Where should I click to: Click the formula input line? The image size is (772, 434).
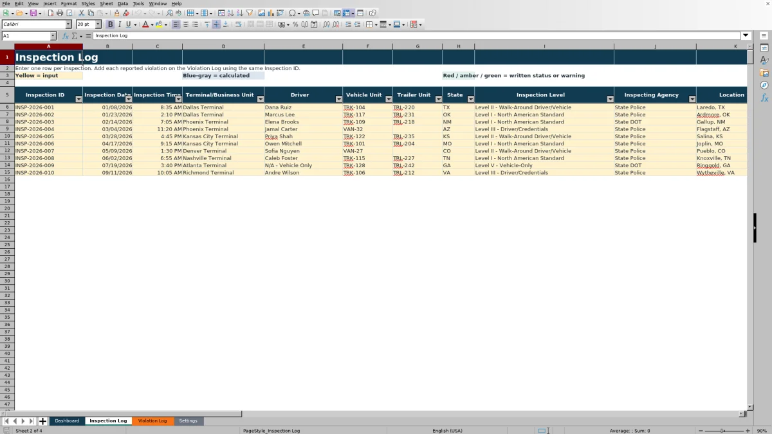click(417, 36)
